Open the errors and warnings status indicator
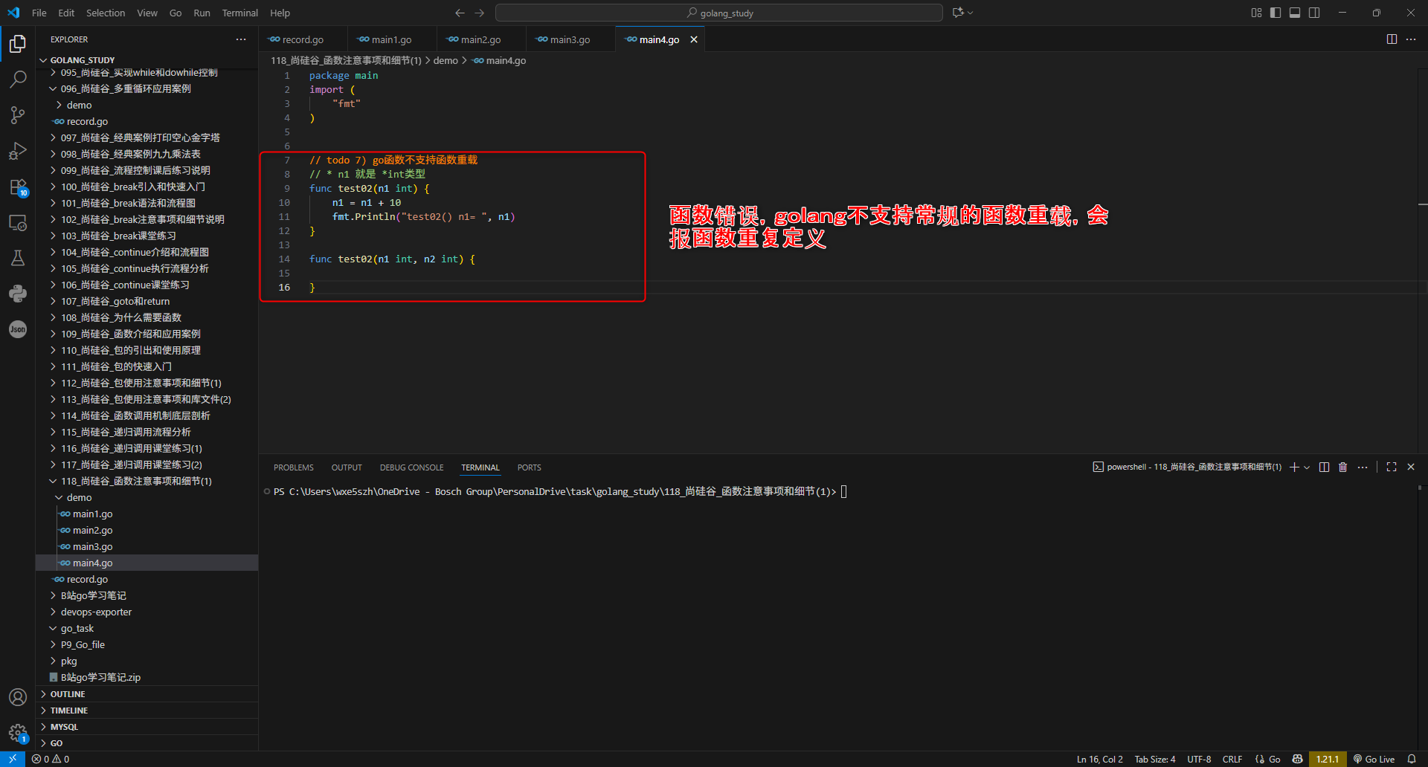This screenshot has width=1428, height=767. pyautogui.click(x=51, y=759)
